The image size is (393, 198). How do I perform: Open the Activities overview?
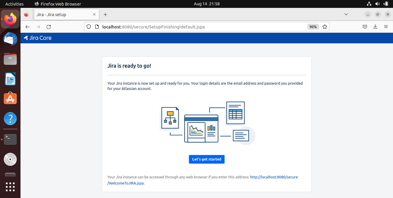click(14, 4)
